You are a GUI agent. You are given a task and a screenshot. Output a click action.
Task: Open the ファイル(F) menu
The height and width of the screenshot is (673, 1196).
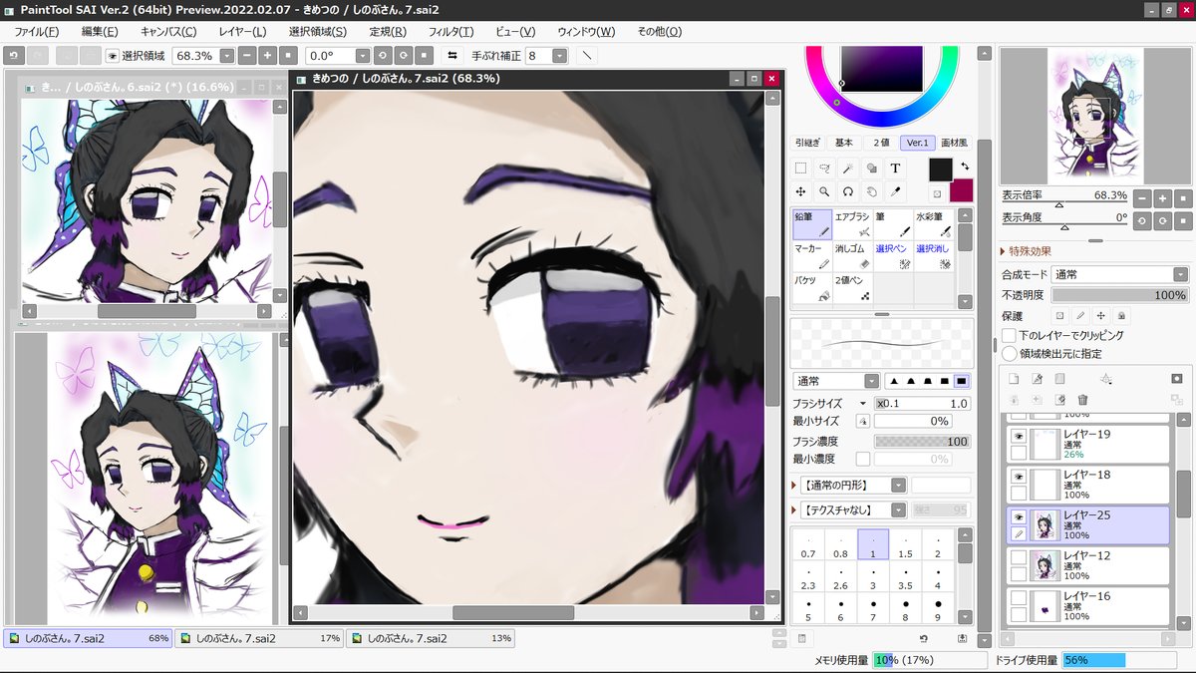(37, 32)
